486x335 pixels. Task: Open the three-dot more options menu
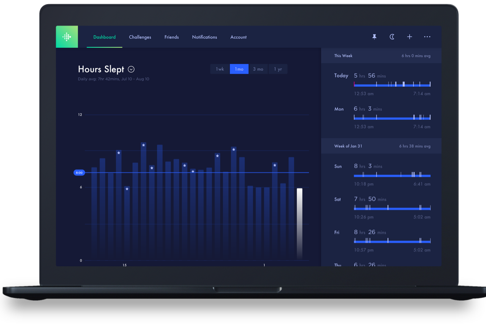(427, 37)
